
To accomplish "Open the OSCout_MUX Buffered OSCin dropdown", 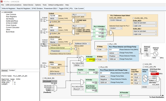I will tap(82, 44).
